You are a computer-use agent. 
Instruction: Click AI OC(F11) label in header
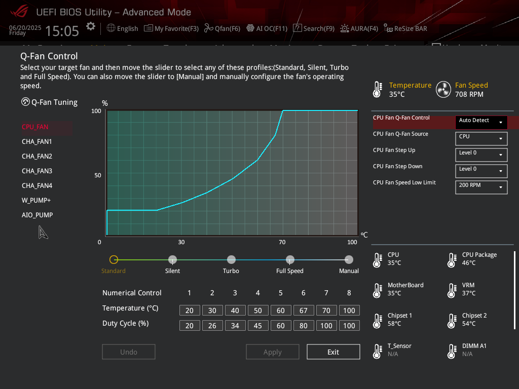click(x=272, y=28)
